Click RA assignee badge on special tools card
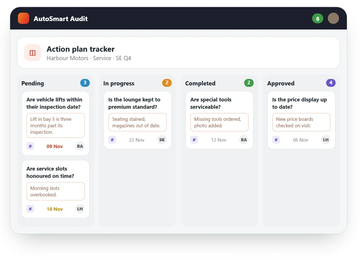Viewport: 364px width, 261px height. (244, 140)
